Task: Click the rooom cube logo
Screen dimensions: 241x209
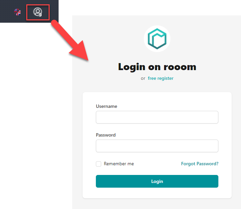Action: pos(157,39)
